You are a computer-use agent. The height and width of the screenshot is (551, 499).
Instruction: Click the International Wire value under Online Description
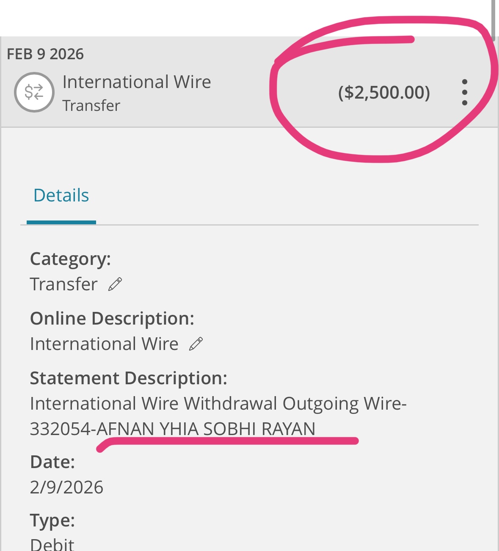104,344
